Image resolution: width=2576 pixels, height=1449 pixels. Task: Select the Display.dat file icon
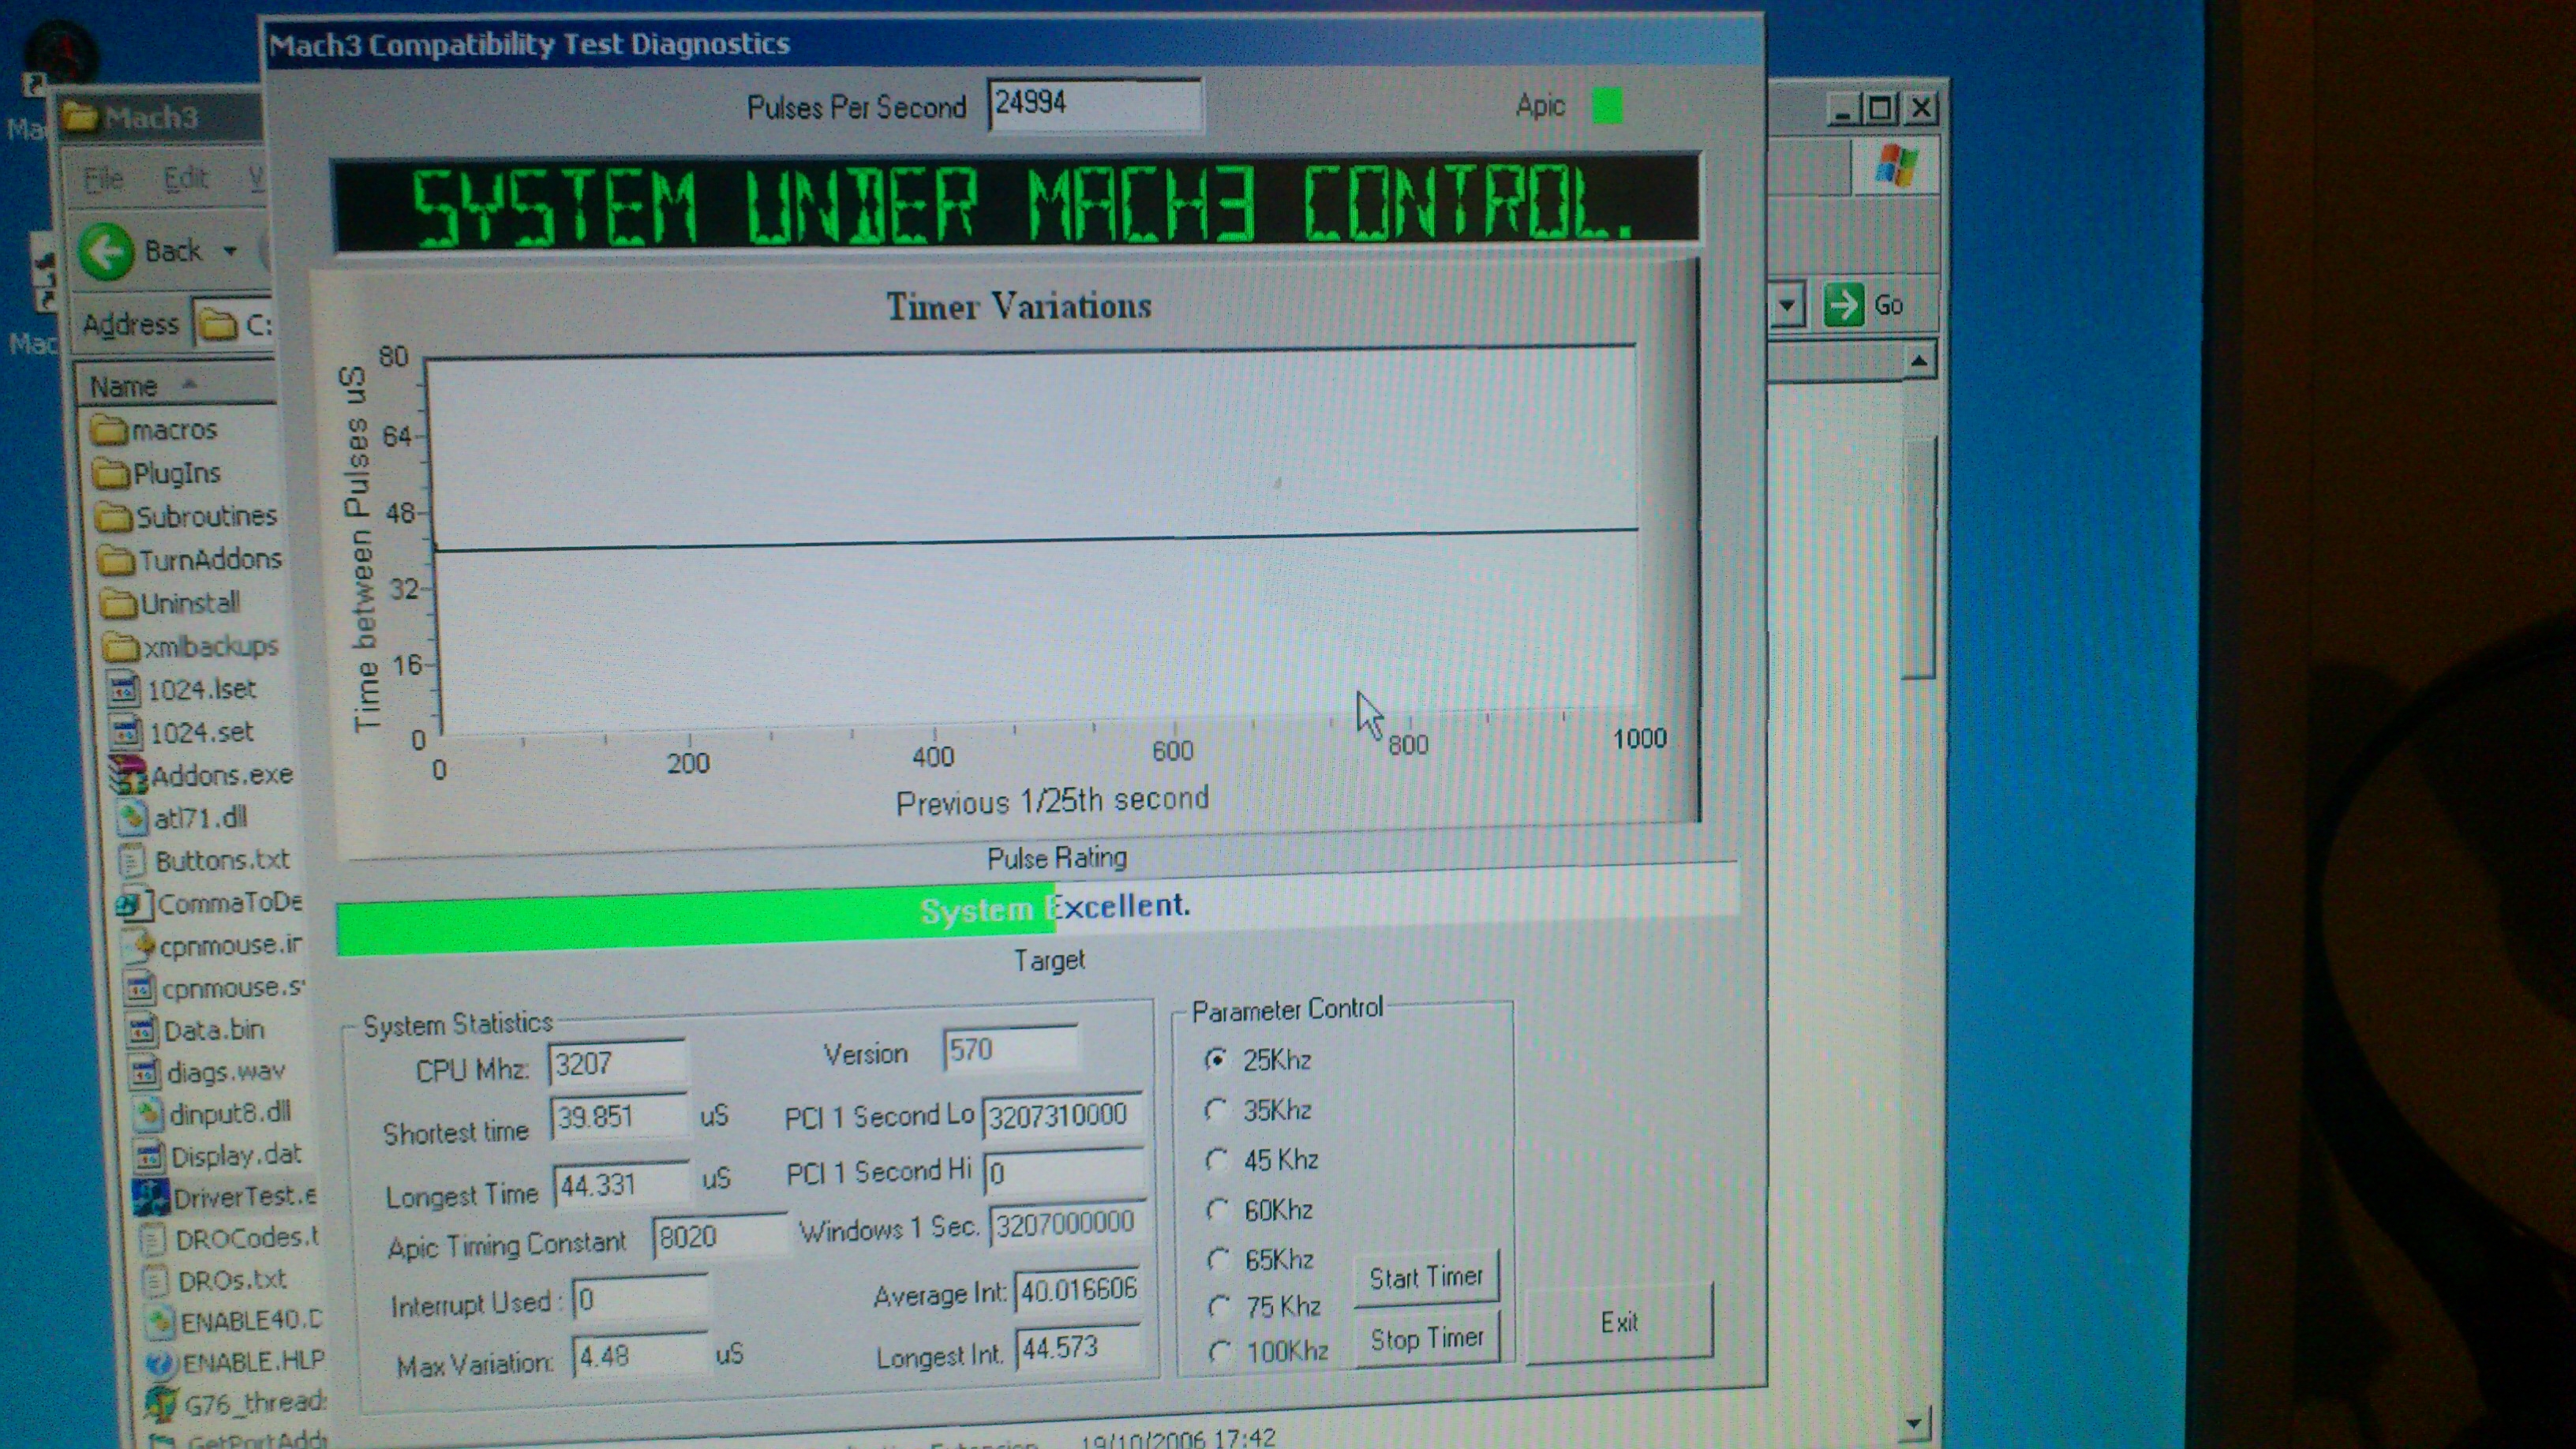coord(150,1156)
